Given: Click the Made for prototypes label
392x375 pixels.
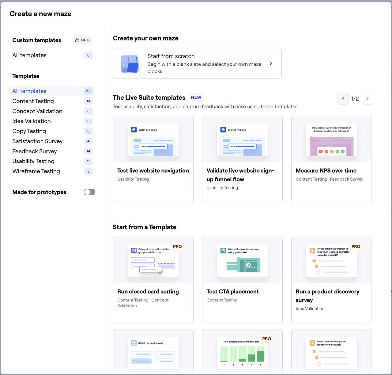Looking at the screenshot, I should (39, 192).
